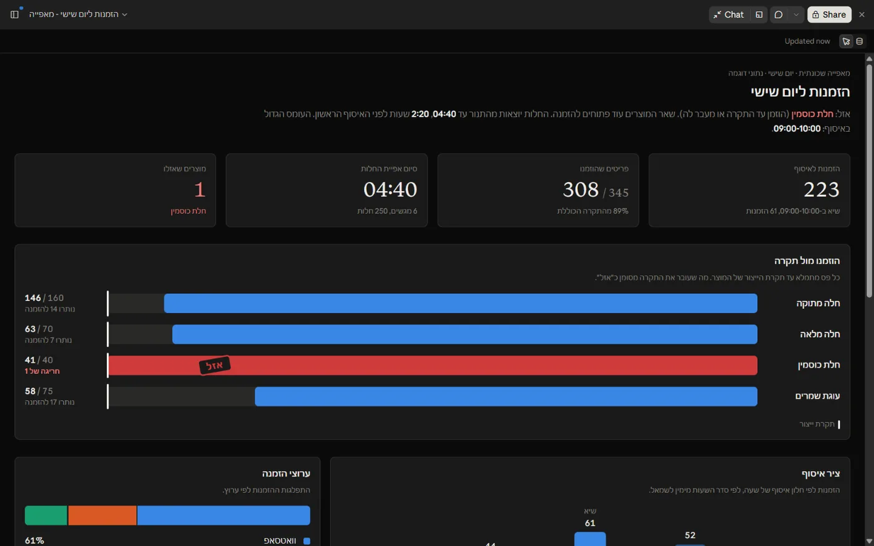Screen dimensions: 874x546
Task: Click the red חלת כוסמין bar
Action: point(433,366)
